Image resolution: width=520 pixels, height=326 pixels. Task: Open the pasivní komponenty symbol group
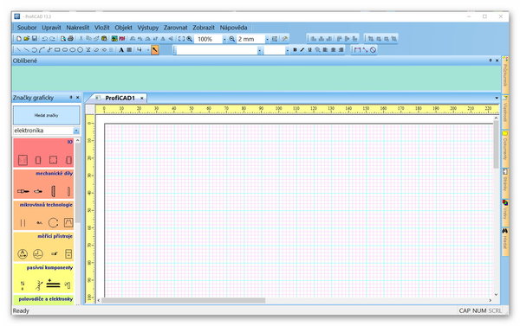43,278
